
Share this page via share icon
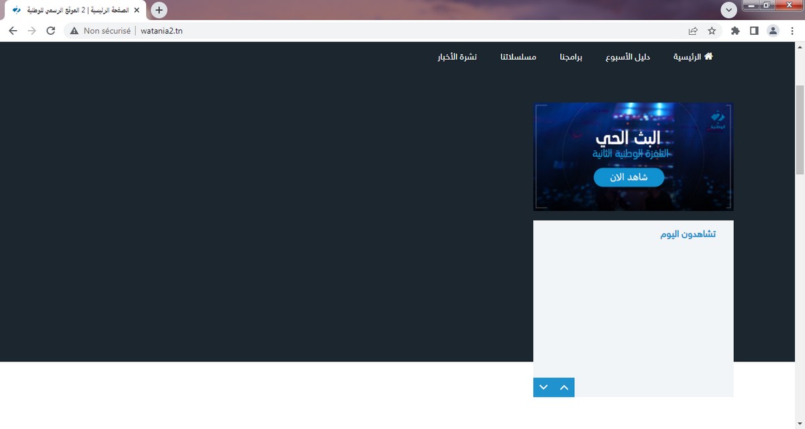click(693, 31)
